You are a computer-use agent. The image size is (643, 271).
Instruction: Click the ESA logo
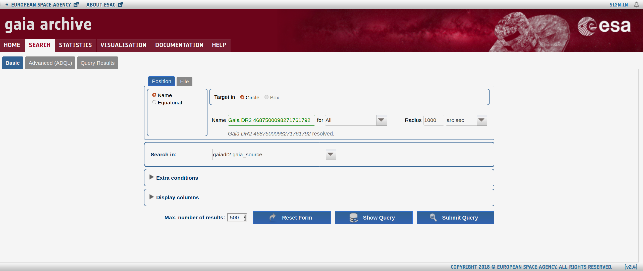click(604, 26)
